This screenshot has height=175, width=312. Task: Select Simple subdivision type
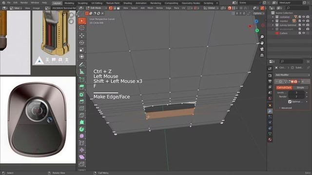tap(300, 87)
